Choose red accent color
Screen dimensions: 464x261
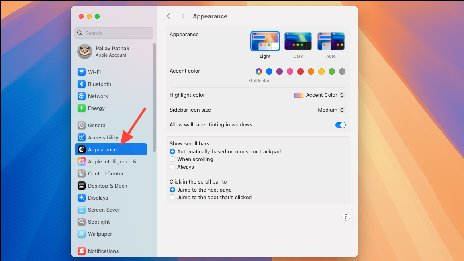(300, 71)
